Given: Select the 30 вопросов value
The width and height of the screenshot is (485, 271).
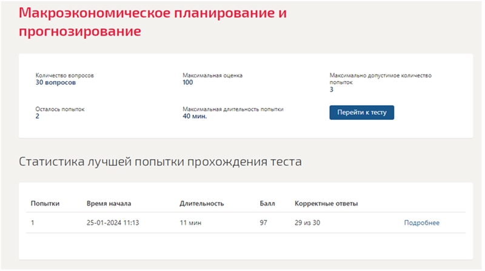Looking at the screenshot, I should click(x=56, y=82).
